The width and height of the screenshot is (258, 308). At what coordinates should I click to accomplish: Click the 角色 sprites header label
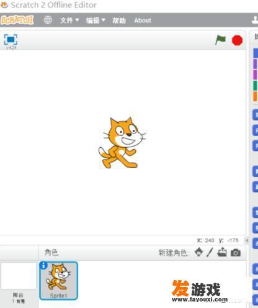tap(51, 253)
